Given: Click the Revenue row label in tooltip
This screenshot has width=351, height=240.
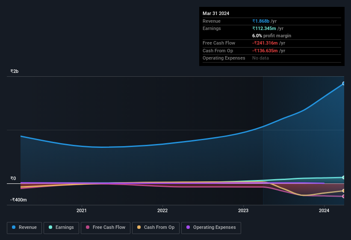Looking at the screenshot, I should 212,21.
